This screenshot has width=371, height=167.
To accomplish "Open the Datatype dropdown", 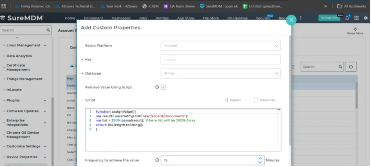I will (x=220, y=73).
